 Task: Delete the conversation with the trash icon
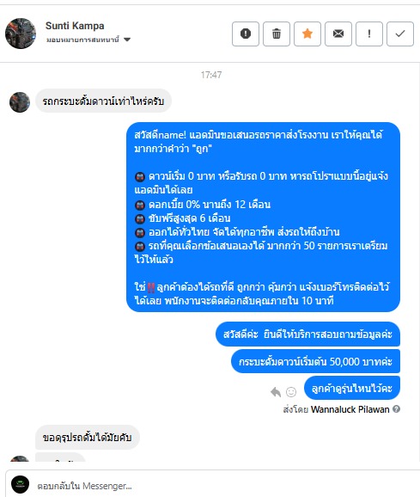pyautogui.click(x=277, y=34)
